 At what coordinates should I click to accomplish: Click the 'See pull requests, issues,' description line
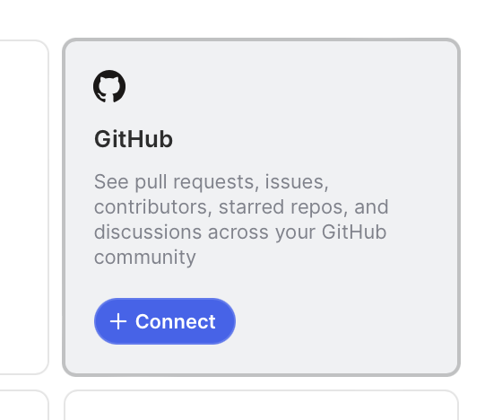tap(212, 182)
